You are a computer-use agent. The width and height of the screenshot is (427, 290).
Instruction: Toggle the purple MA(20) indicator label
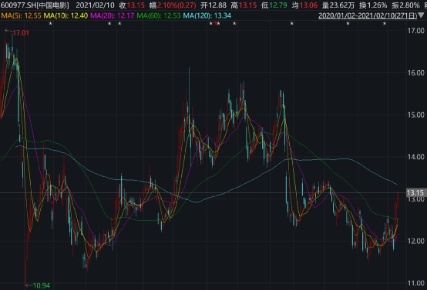point(113,15)
